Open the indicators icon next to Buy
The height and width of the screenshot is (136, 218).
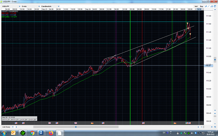point(206,6)
